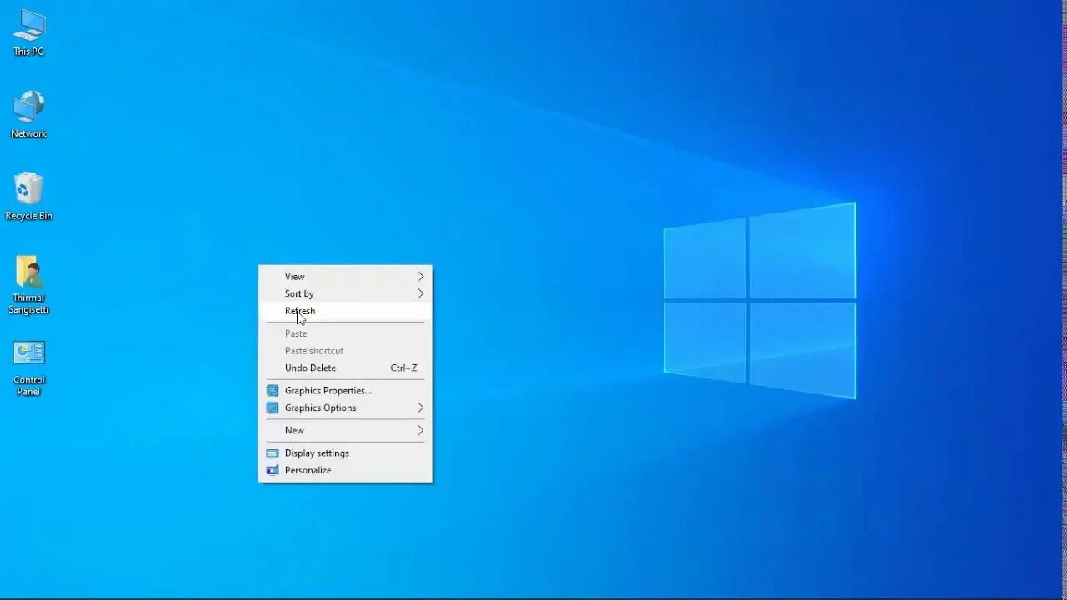1067x600 pixels.
Task: Expand the Sort by submenu arrow
Action: point(421,293)
